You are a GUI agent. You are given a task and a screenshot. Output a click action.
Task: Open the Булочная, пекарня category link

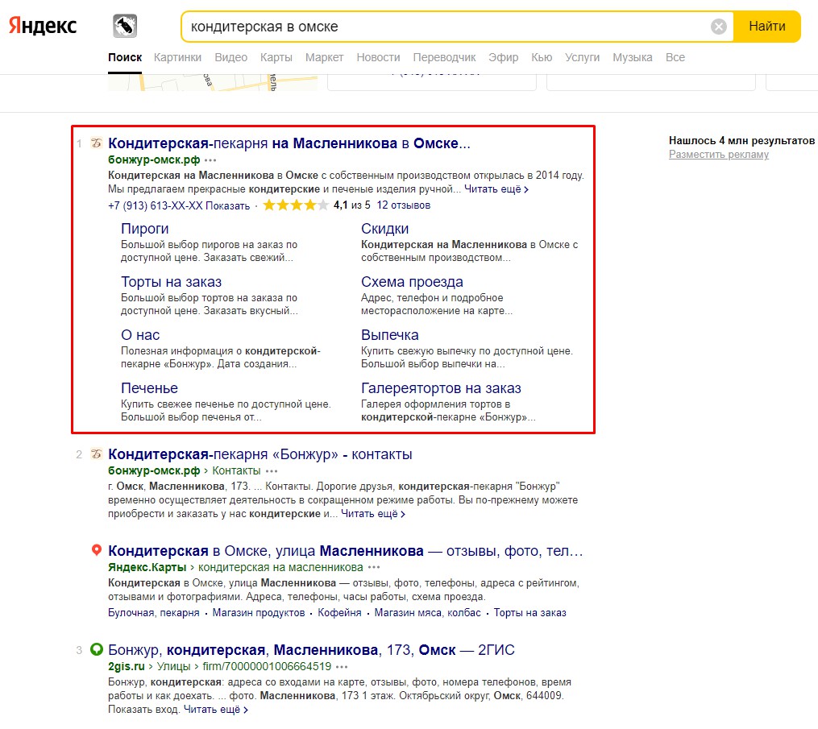(x=153, y=613)
